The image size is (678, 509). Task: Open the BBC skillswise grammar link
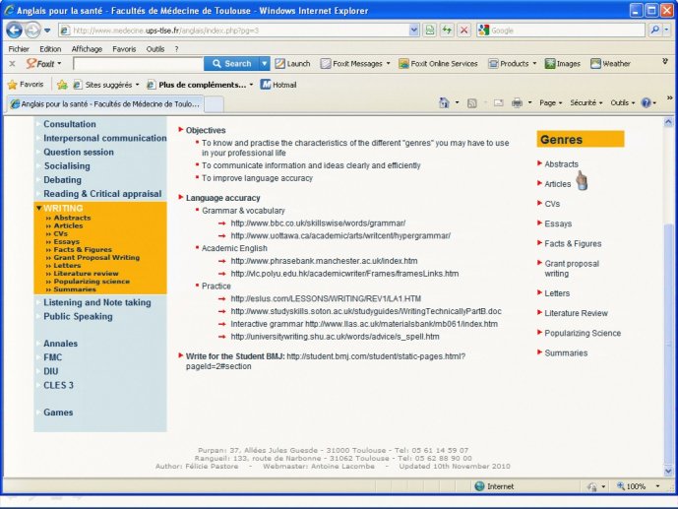point(318,223)
